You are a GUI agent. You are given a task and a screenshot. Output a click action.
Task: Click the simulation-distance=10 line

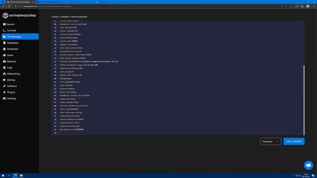71,68
